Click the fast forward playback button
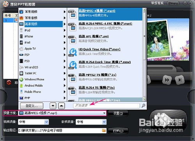Screen dimensions: 195x141 pyautogui.click(x=167, y=80)
